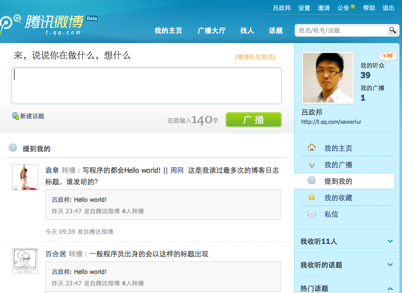Click 袁章's avatar thumbnail
402x293 pixels.
click(x=25, y=177)
